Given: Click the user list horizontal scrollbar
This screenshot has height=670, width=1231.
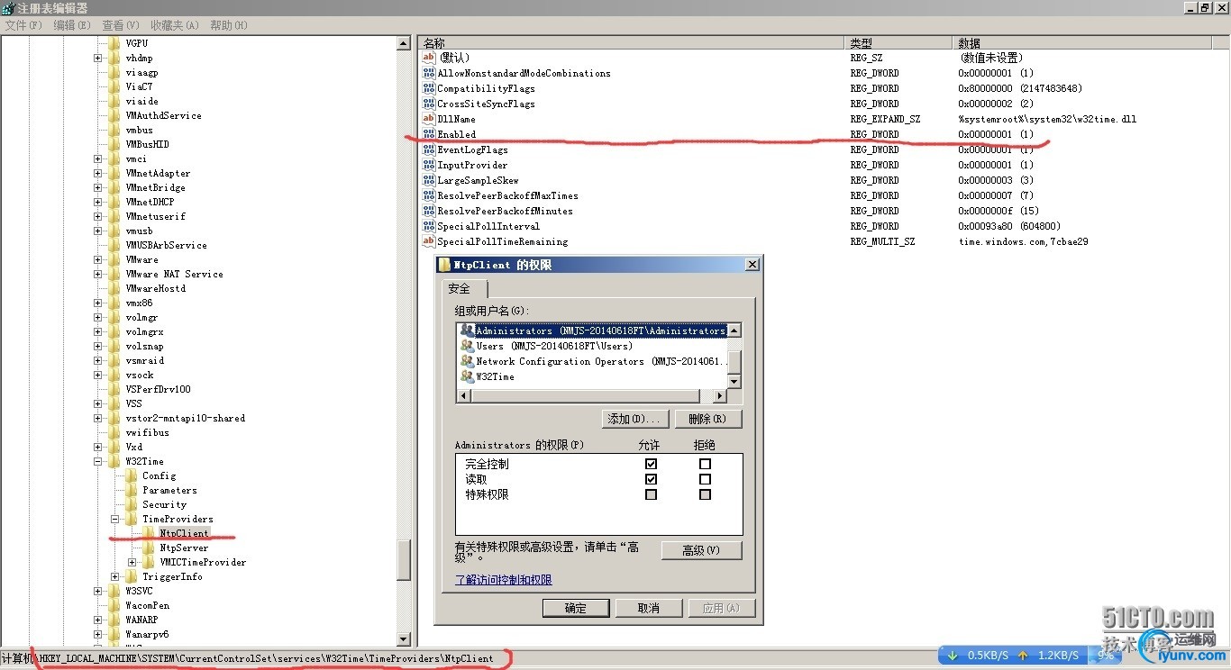Looking at the screenshot, I should [592, 396].
